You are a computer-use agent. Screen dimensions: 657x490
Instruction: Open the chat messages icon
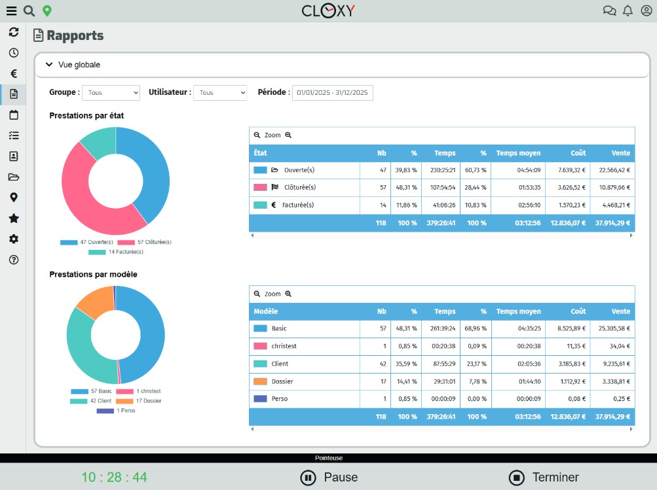pos(609,10)
